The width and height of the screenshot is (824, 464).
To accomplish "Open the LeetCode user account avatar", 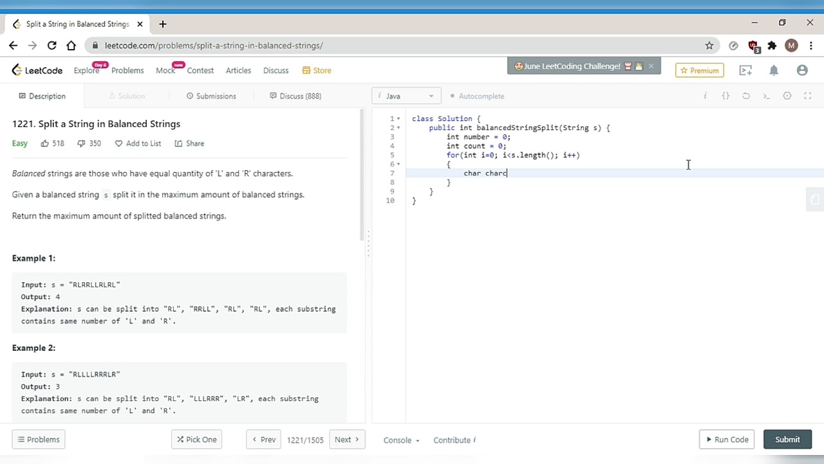I will pyautogui.click(x=802, y=70).
